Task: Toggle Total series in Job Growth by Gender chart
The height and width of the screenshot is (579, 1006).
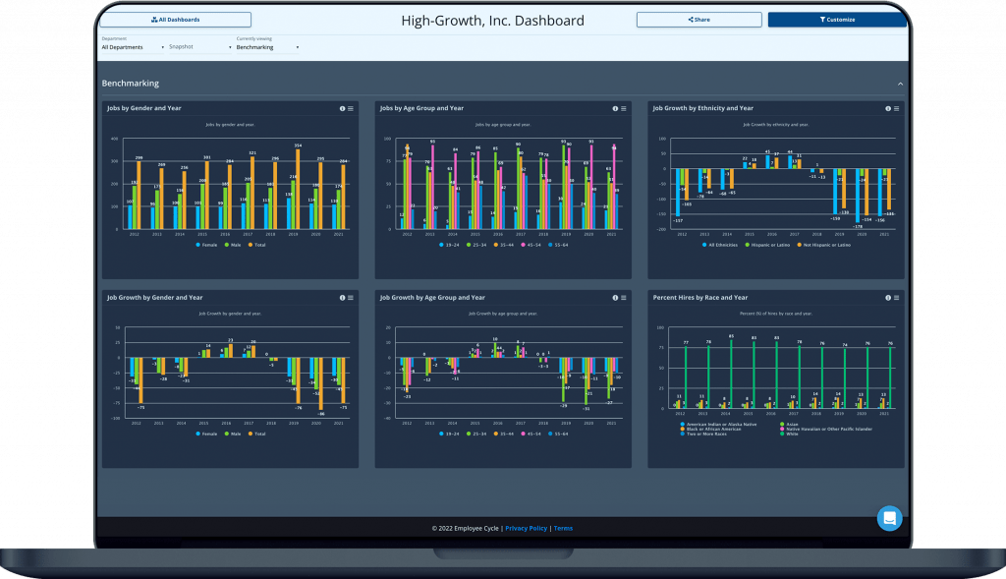Action: (x=256, y=434)
